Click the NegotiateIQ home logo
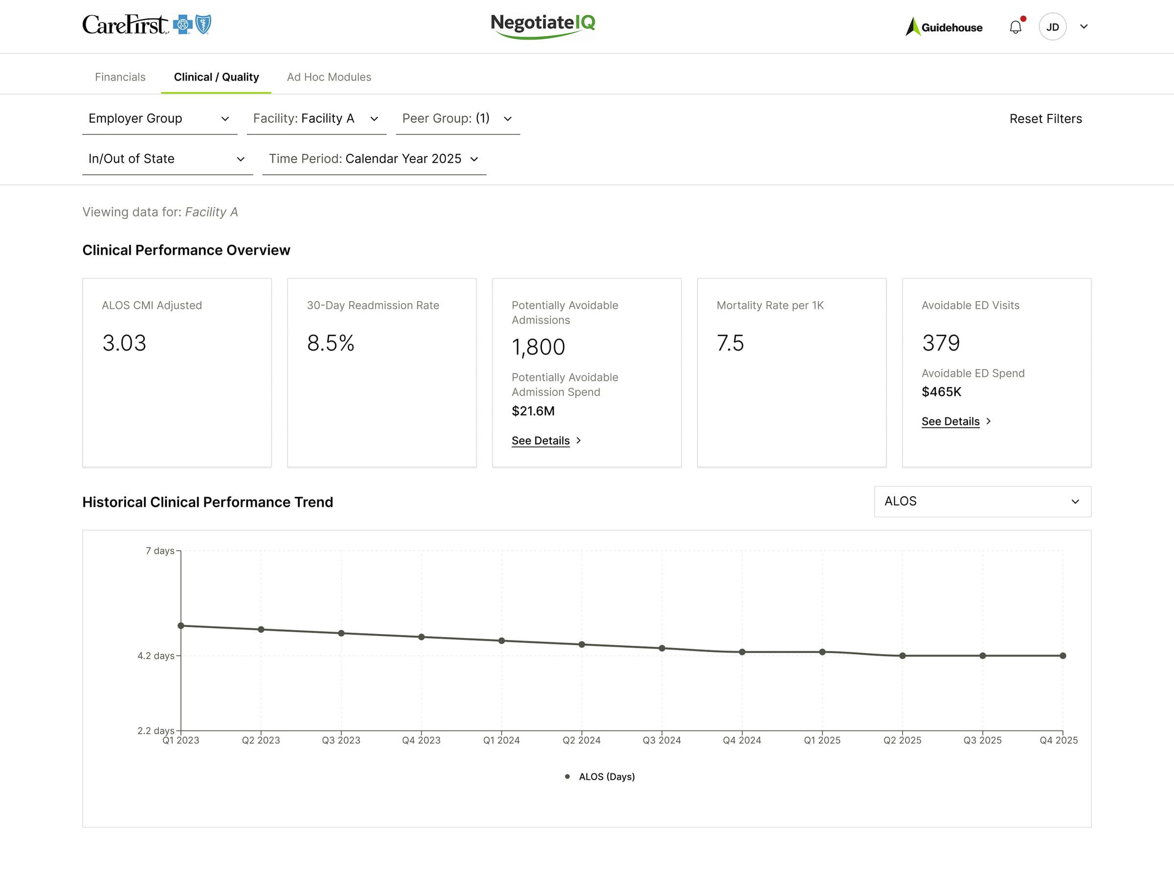Image resolution: width=1174 pixels, height=877 pixels. point(543,24)
